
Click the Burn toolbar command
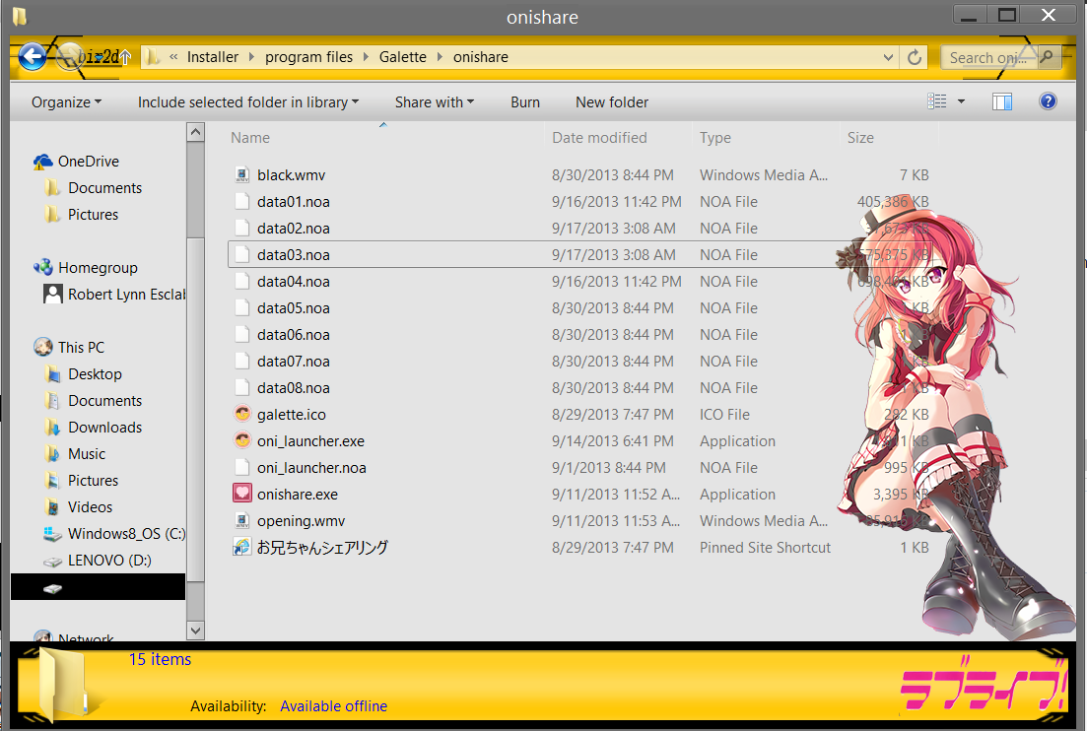(x=525, y=102)
